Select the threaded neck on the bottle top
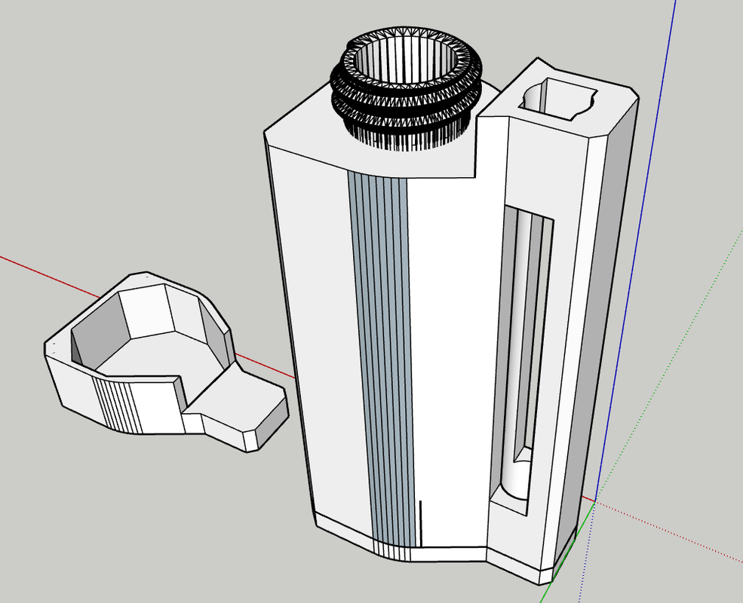The width and height of the screenshot is (743, 603). [x=407, y=87]
